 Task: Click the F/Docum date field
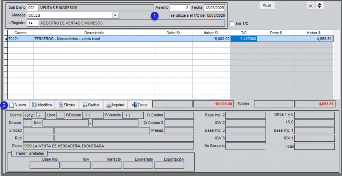93,115
